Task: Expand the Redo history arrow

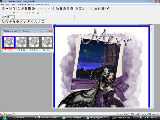Action: tap(49, 9)
